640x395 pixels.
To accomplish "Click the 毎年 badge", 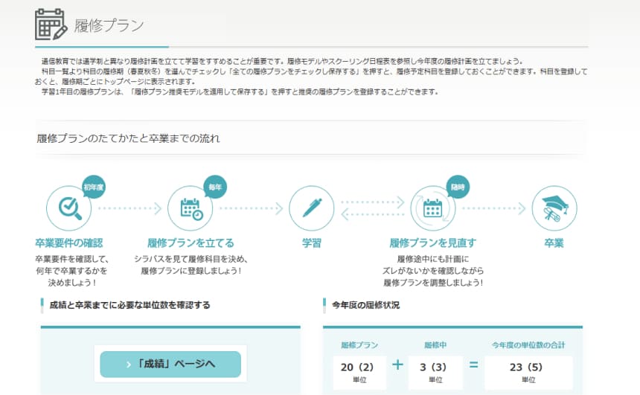I will pos(215,187).
